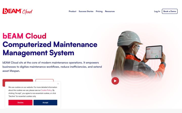Close the cookie consent popup
Image resolution: width=182 pixels, height=113 pixels.
(x=58, y=84)
